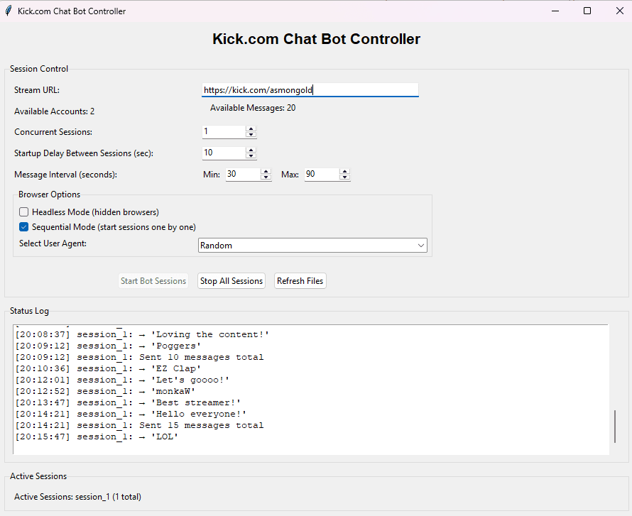Close the Chat Bot Controller window
Viewport: 632px width, 516px height.
620,11
